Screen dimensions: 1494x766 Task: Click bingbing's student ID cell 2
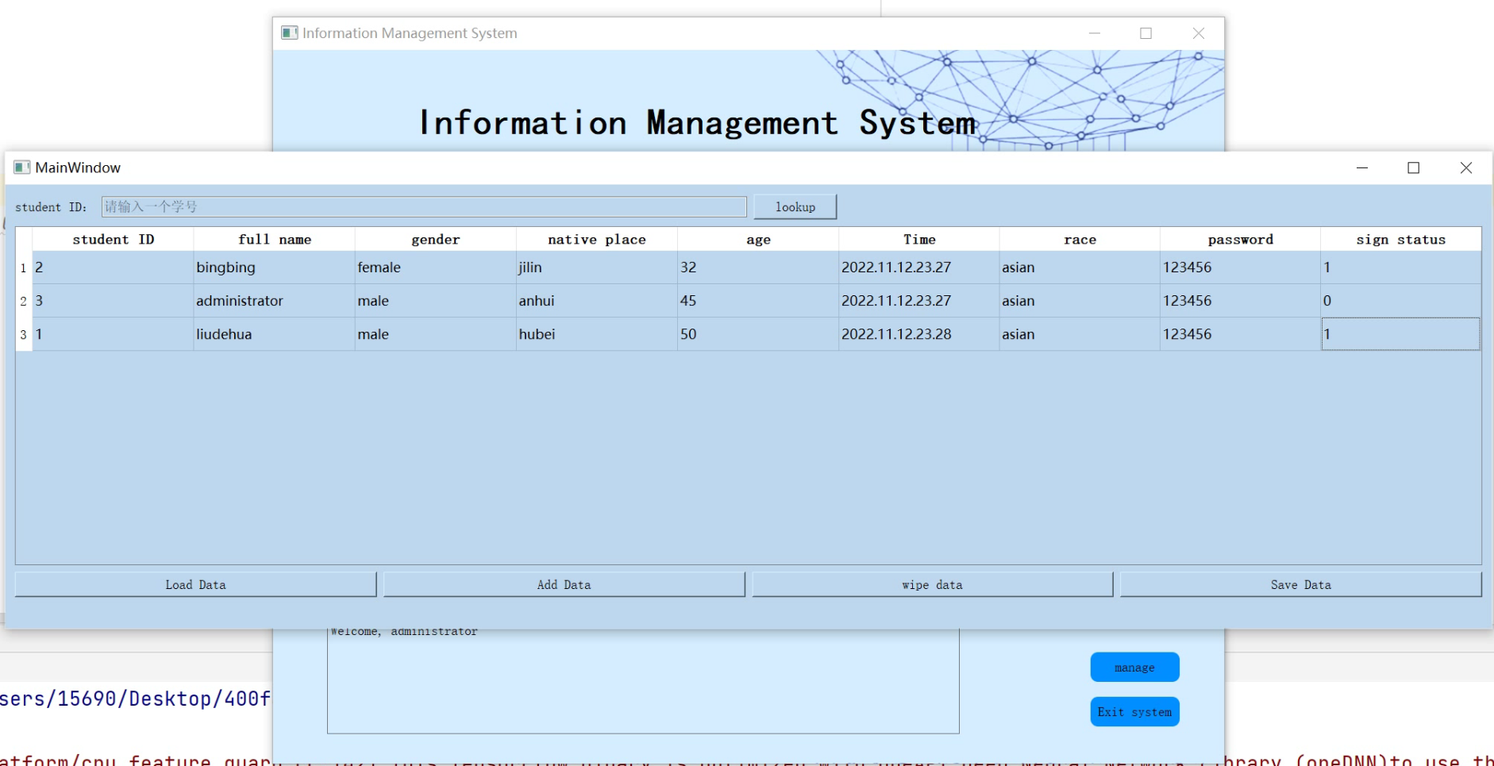tap(113, 268)
